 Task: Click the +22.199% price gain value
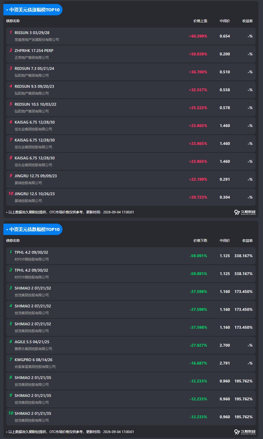pyautogui.click(x=198, y=180)
